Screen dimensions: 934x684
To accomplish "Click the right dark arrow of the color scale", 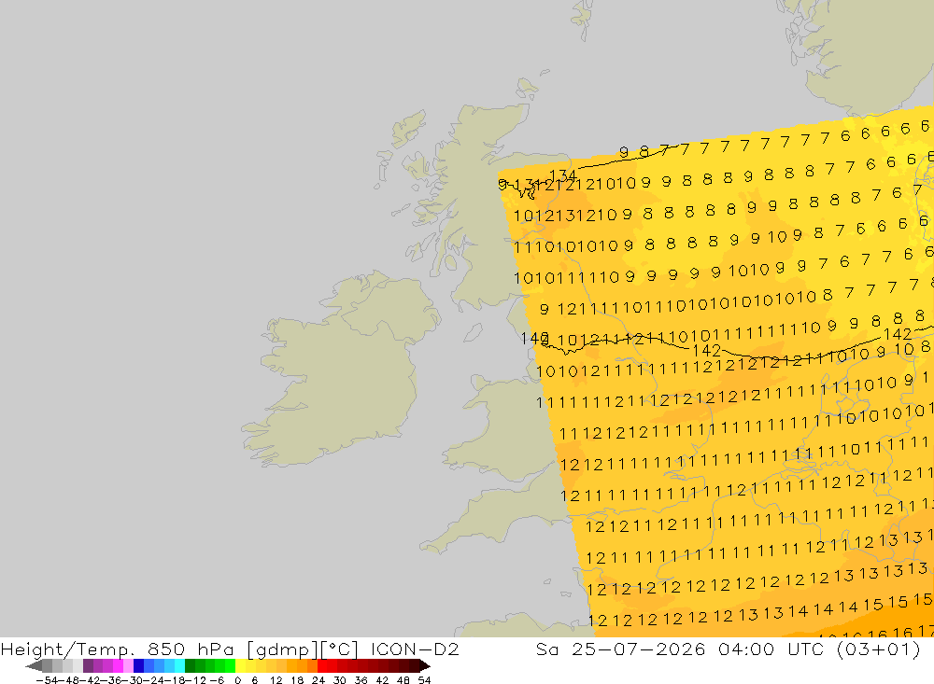I will tap(425, 665).
